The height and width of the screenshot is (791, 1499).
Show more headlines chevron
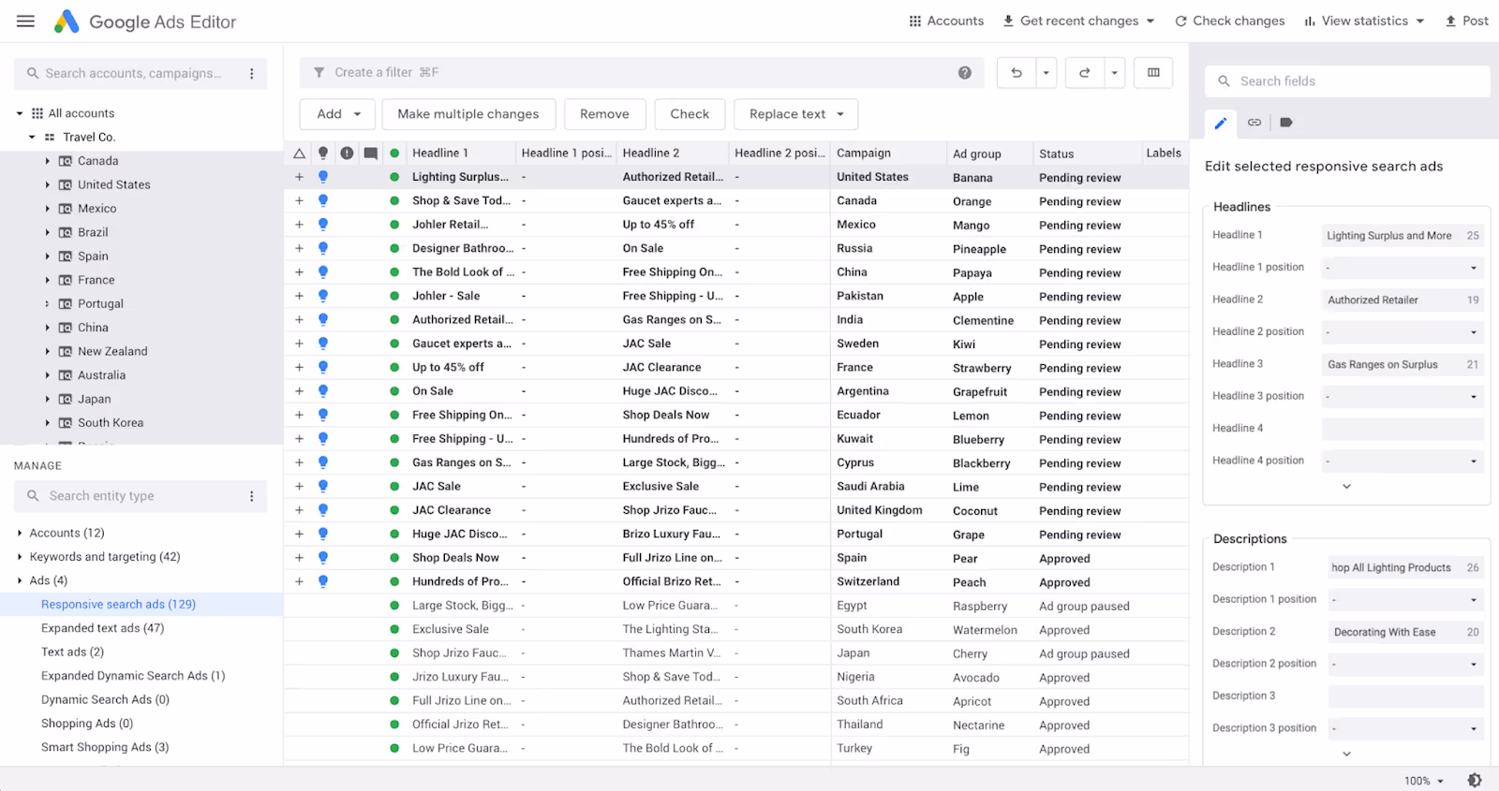(1346, 487)
